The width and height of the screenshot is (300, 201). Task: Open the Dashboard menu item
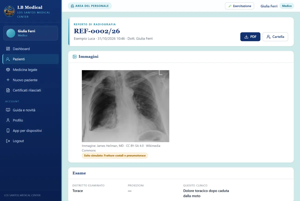point(30,49)
